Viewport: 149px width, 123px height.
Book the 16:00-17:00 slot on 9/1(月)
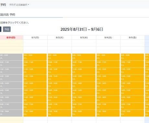(35, 106)
